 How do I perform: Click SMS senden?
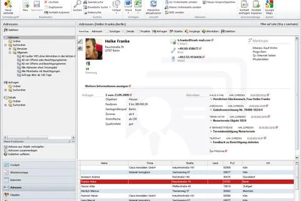click(x=174, y=13)
